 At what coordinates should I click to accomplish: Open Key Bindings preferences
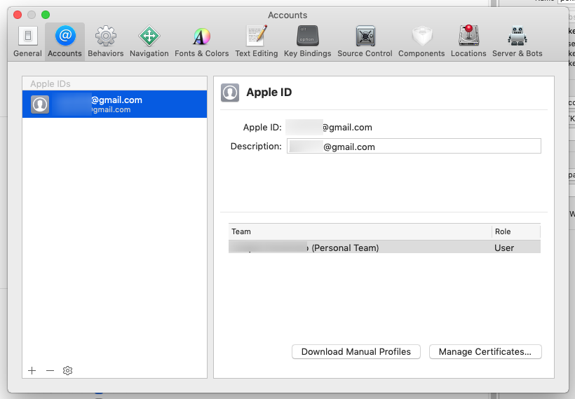pos(307,42)
